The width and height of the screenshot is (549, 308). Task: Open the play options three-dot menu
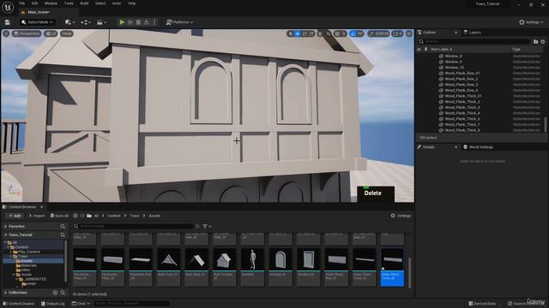tap(154, 22)
